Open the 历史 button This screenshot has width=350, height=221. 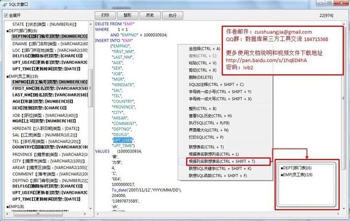pos(150,15)
